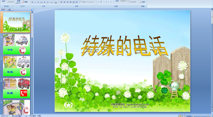Open Change Case (Aa) dropdown
213x117 pixels.
point(52,2)
